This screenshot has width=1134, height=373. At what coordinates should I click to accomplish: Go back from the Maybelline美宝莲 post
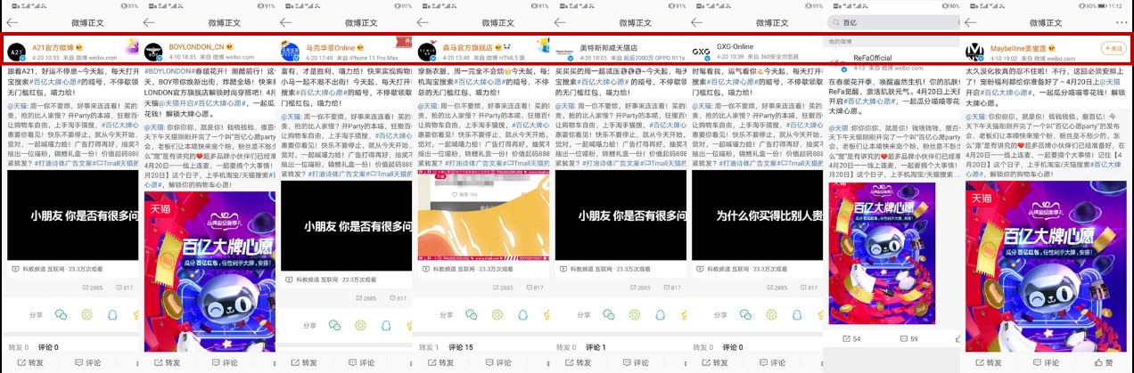(971, 22)
